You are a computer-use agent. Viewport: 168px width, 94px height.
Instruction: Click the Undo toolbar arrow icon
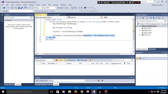(25, 8)
